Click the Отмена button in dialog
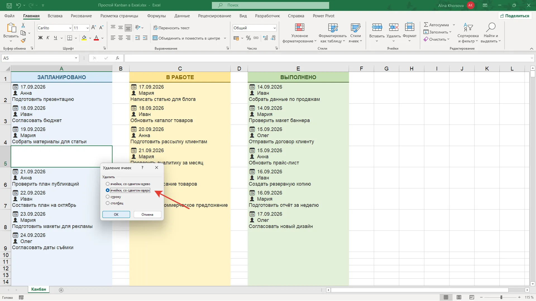Image resolution: width=536 pixels, height=301 pixels. (x=147, y=214)
